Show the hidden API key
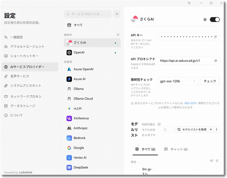227x178 pixels. (x=215, y=37)
